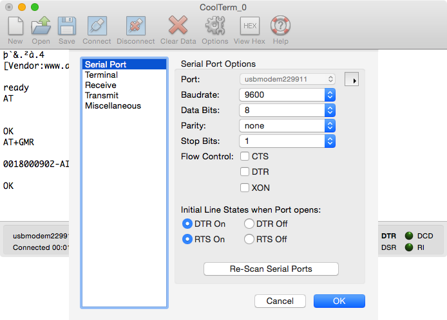The width and height of the screenshot is (447, 320).
Task: Click the green zoom window button
Action: 35,7
